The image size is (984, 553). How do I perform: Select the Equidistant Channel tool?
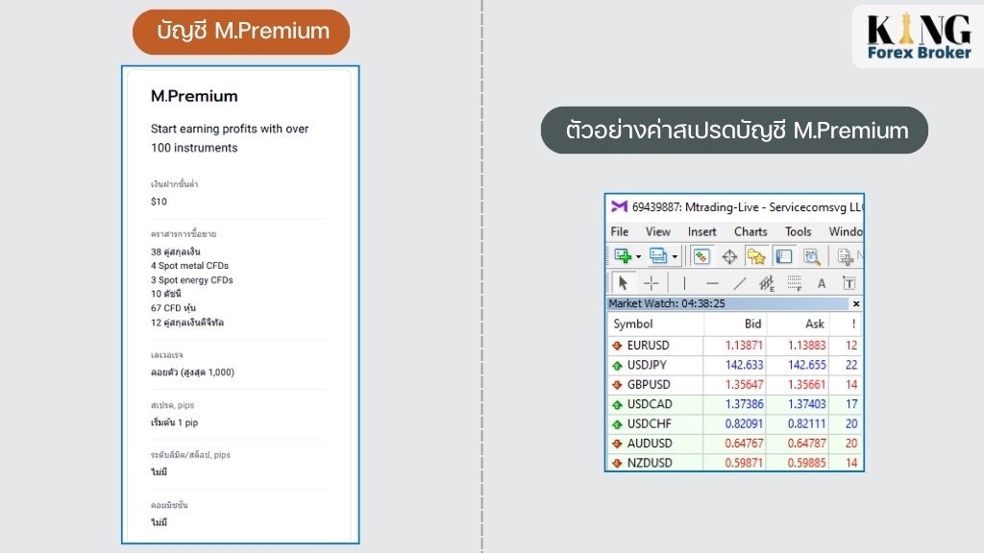[767, 283]
